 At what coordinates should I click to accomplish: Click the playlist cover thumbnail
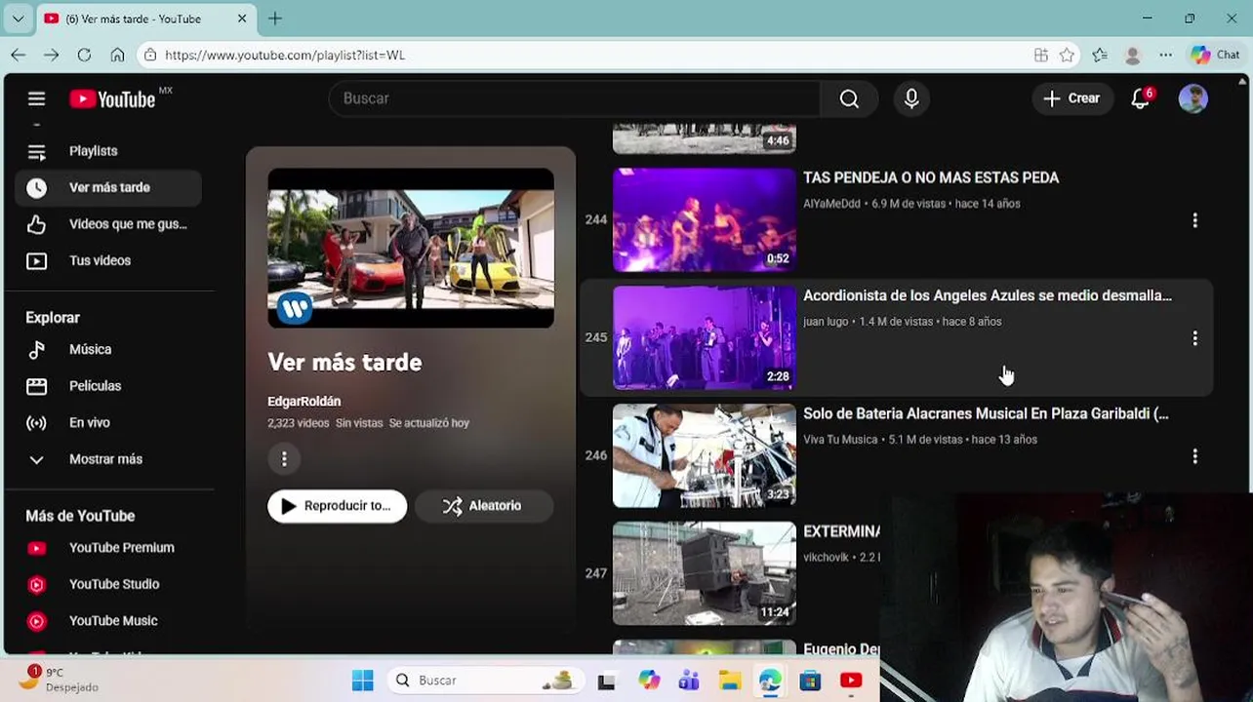point(411,248)
